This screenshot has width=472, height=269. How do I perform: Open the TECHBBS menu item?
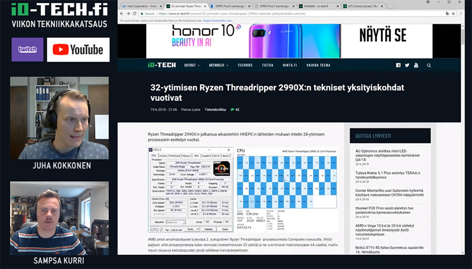pos(245,65)
